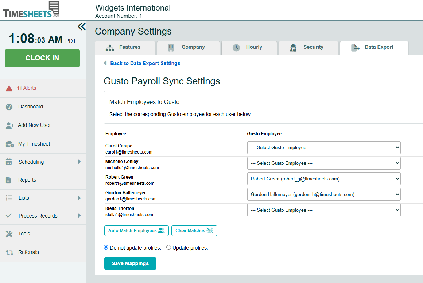Viewport: 423px width, 283px height.
Task: Open the 11 Alerts link
Action: [26, 88]
